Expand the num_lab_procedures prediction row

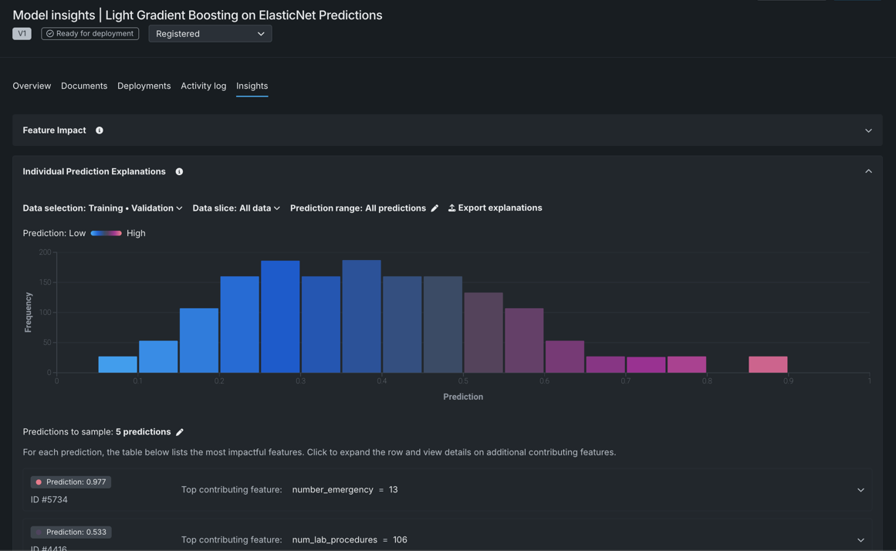(x=860, y=540)
